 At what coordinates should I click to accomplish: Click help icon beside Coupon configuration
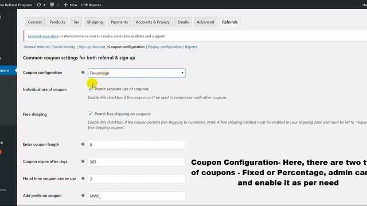(83, 73)
